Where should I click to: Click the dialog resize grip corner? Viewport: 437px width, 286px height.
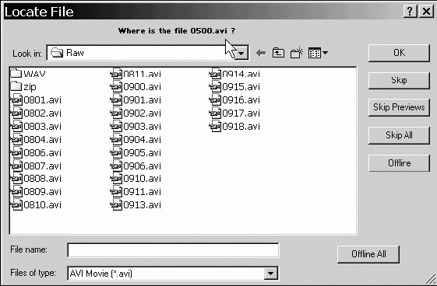click(431, 279)
